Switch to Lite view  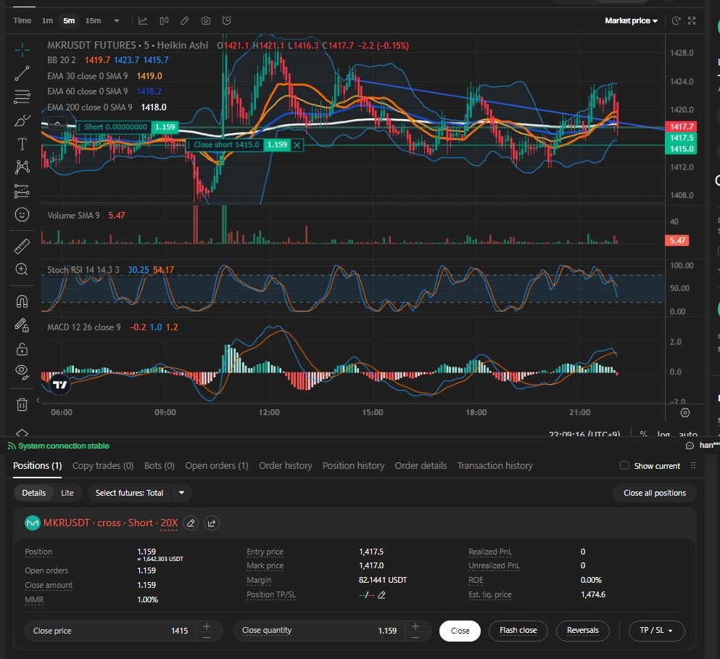click(x=67, y=493)
